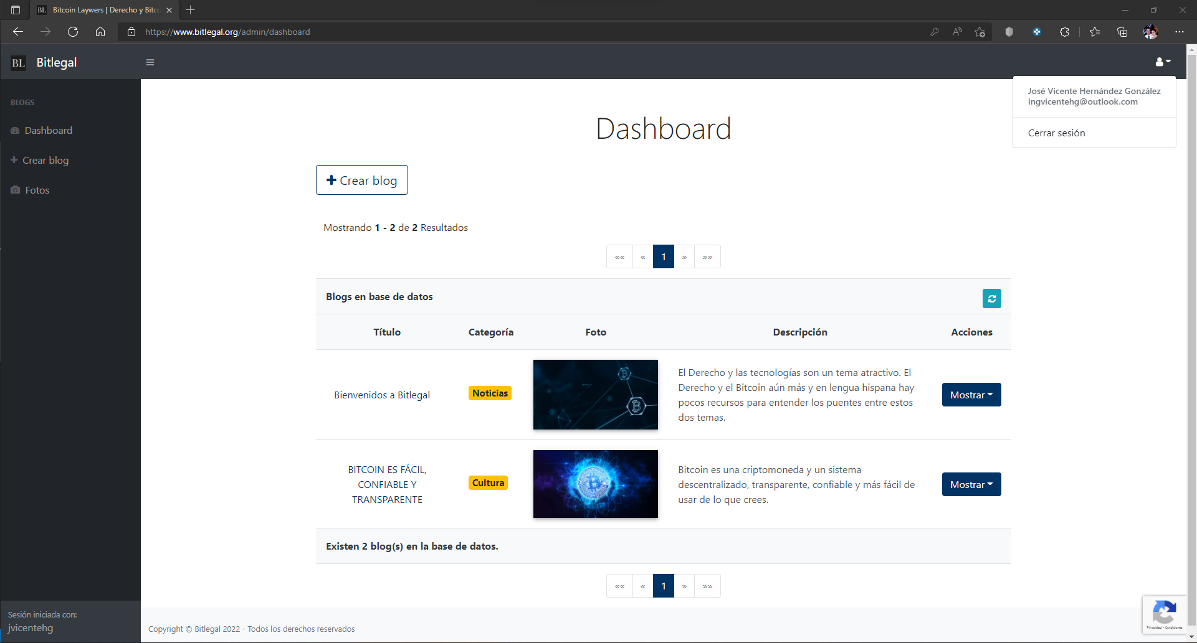Click the Crear blog button
This screenshot has height=643, width=1197.
362,180
